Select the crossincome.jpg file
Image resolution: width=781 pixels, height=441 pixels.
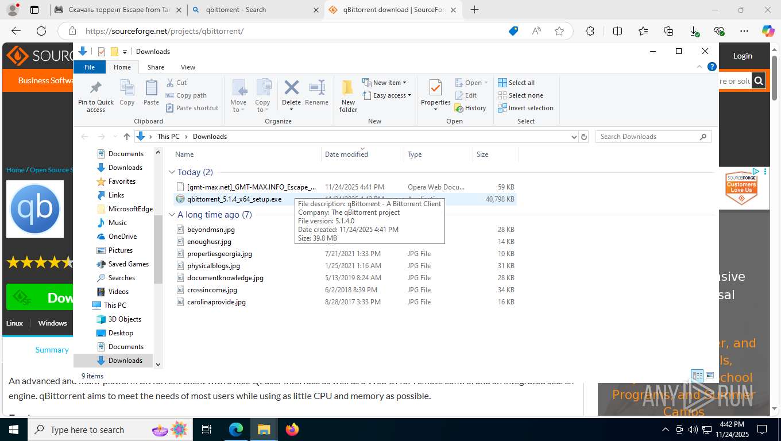pyautogui.click(x=212, y=290)
